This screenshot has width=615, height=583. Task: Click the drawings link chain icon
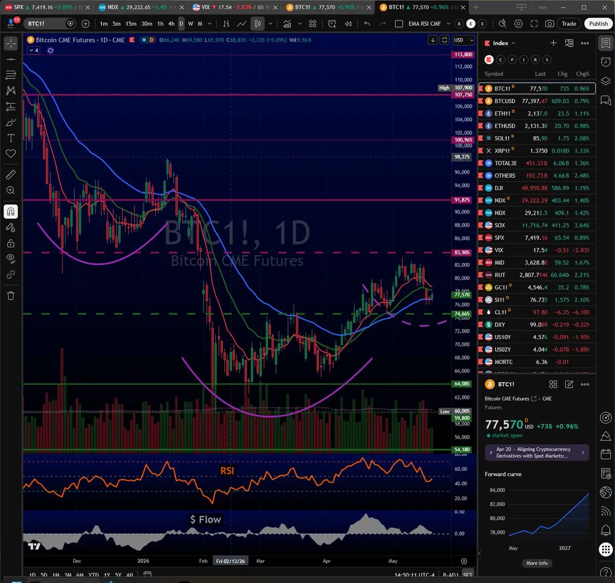pyautogui.click(x=11, y=275)
